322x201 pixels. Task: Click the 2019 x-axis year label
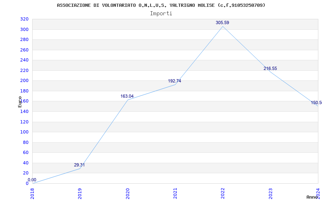coord(80,194)
